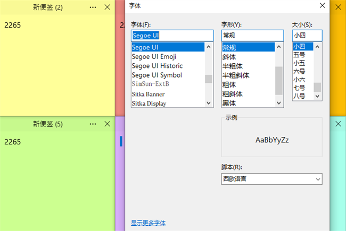Close the 字体 font dialog
The height and width of the screenshot is (231, 346).
click(x=322, y=6)
